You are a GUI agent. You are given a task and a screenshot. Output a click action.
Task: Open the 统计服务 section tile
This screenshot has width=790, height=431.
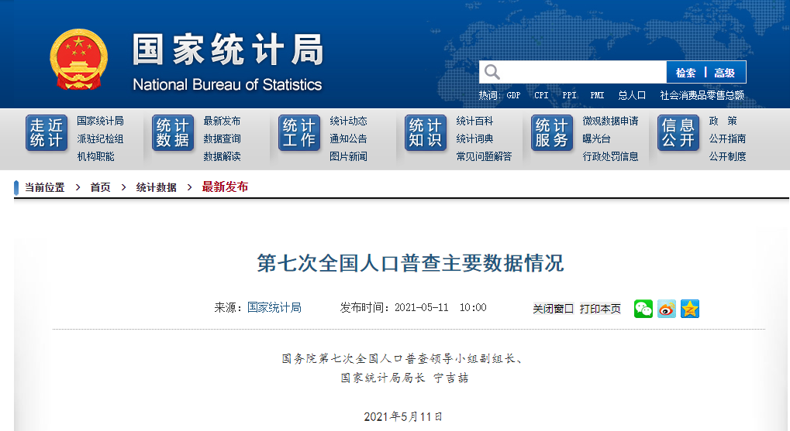[x=552, y=133]
